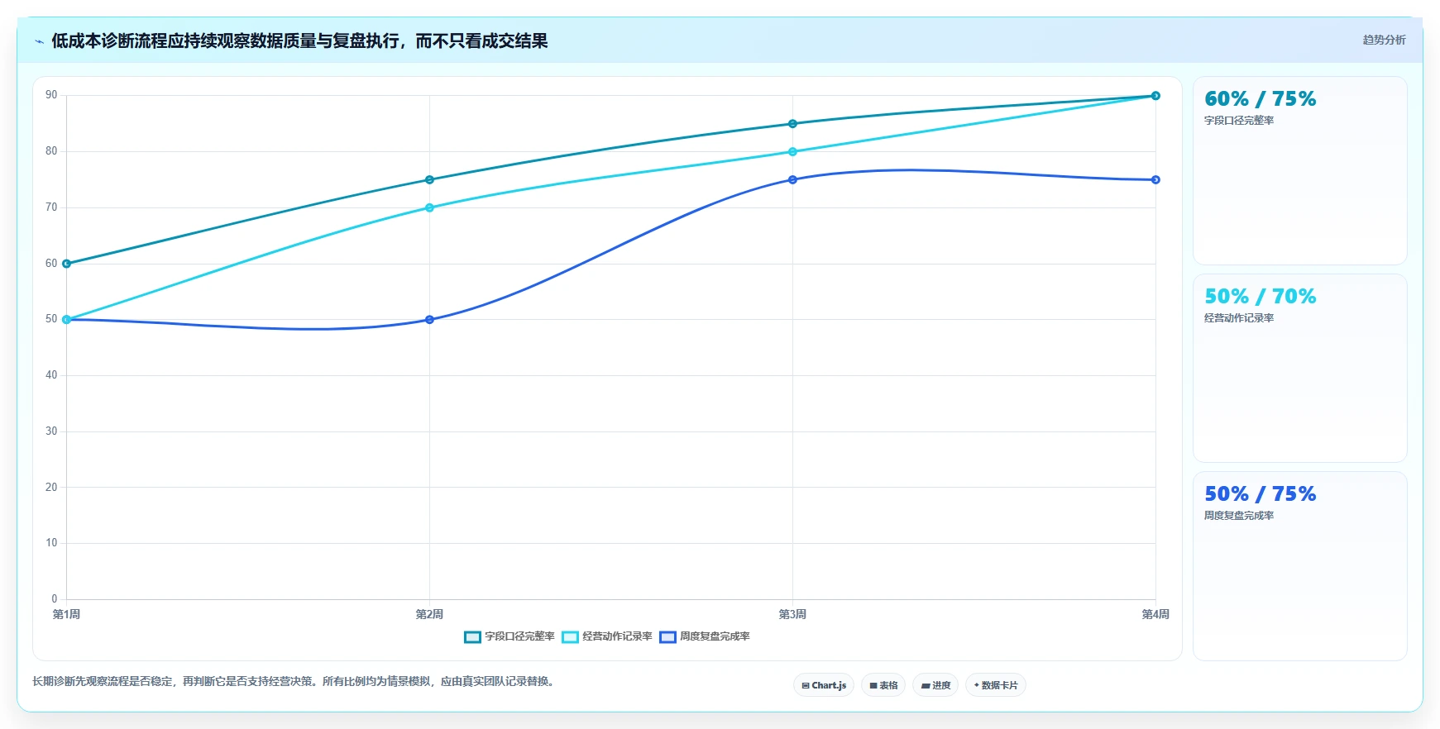Toggle the 周度复盘完成率 legend swatch
The height and width of the screenshot is (729, 1440).
pos(667,637)
